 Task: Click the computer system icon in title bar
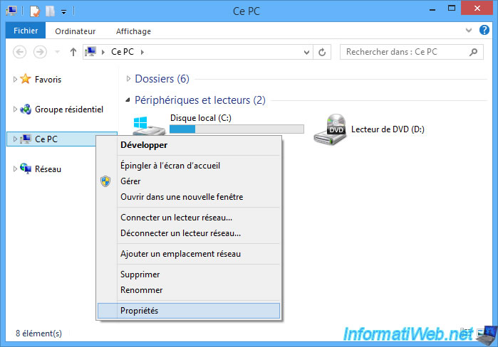pos(11,11)
